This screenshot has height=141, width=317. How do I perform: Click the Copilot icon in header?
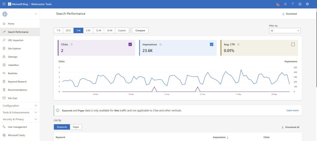(x=278, y=4)
